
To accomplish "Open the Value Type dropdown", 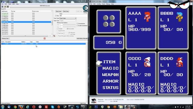I will pyautogui.click(x=68, y=21).
